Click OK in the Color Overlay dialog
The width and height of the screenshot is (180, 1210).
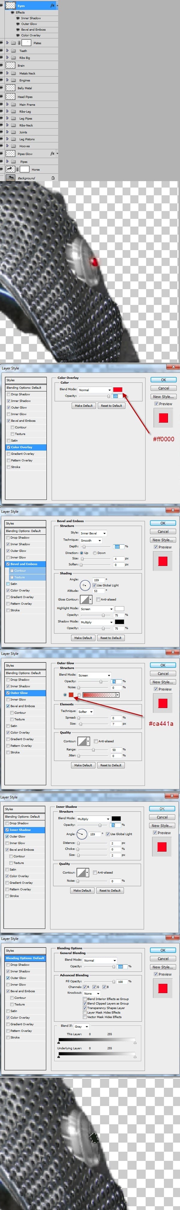(163, 379)
